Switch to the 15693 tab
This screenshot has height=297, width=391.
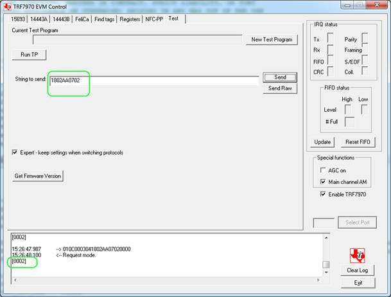[x=18, y=19]
